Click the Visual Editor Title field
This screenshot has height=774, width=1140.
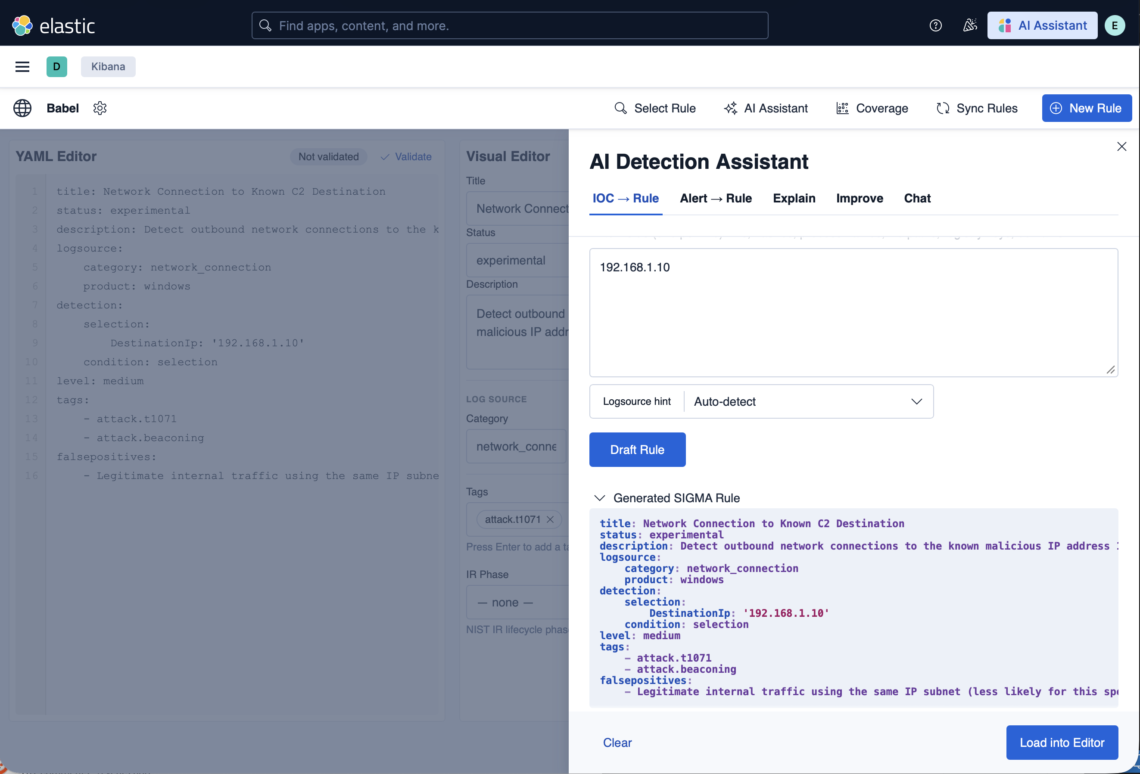coord(517,209)
